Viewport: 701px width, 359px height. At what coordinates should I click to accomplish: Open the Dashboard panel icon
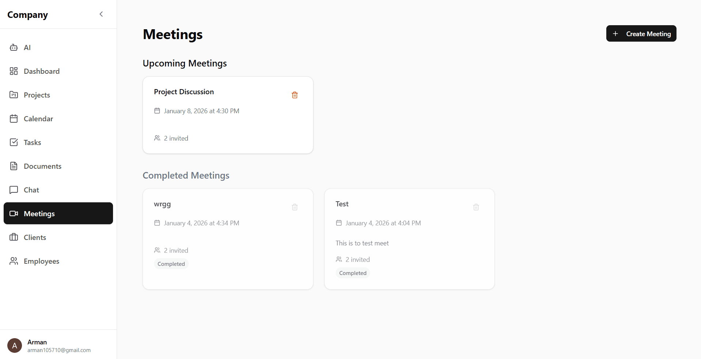(14, 71)
